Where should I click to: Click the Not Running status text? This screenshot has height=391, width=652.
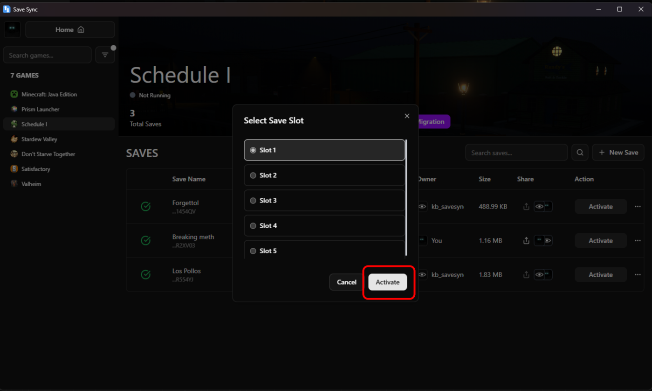[x=155, y=95]
